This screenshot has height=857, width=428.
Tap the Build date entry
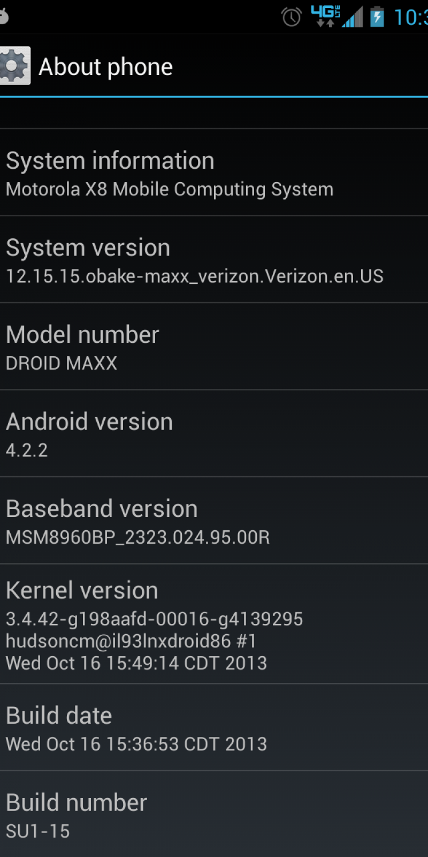point(214,728)
